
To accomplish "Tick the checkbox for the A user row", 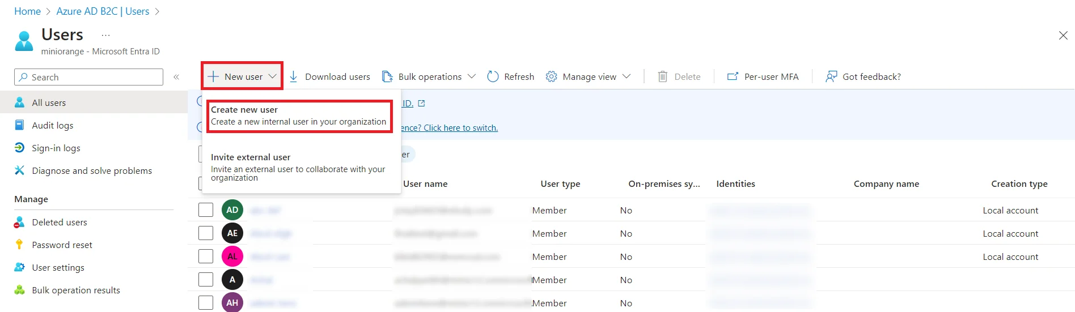I will (206, 280).
